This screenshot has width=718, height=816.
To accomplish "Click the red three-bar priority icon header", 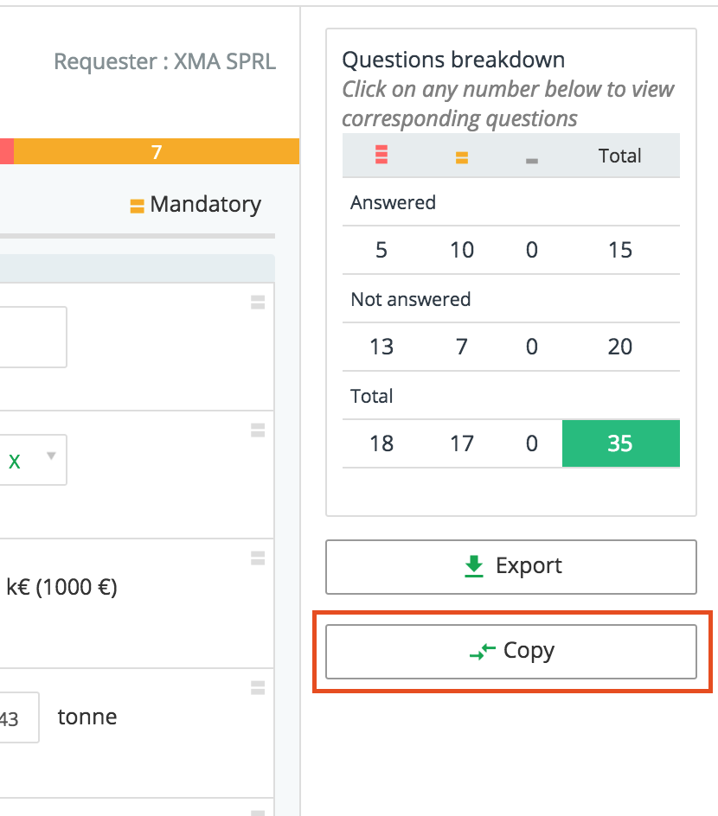I will (381, 155).
